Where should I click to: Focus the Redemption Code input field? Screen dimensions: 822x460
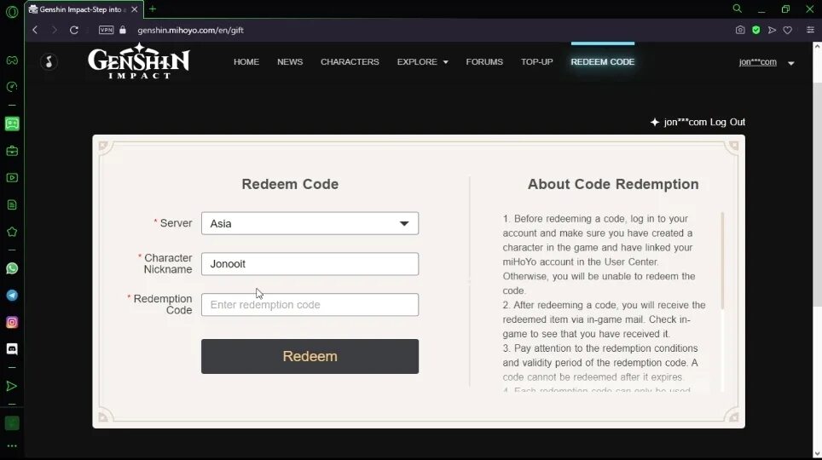click(310, 304)
